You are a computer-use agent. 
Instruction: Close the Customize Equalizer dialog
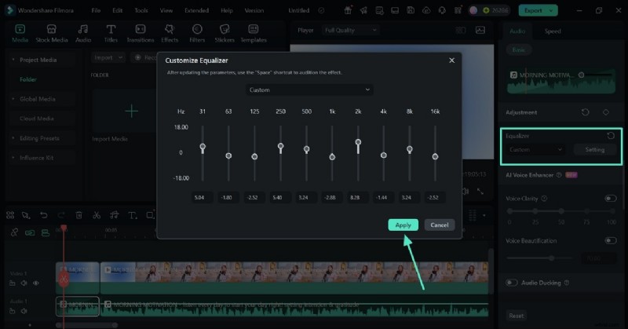pos(451,60)
